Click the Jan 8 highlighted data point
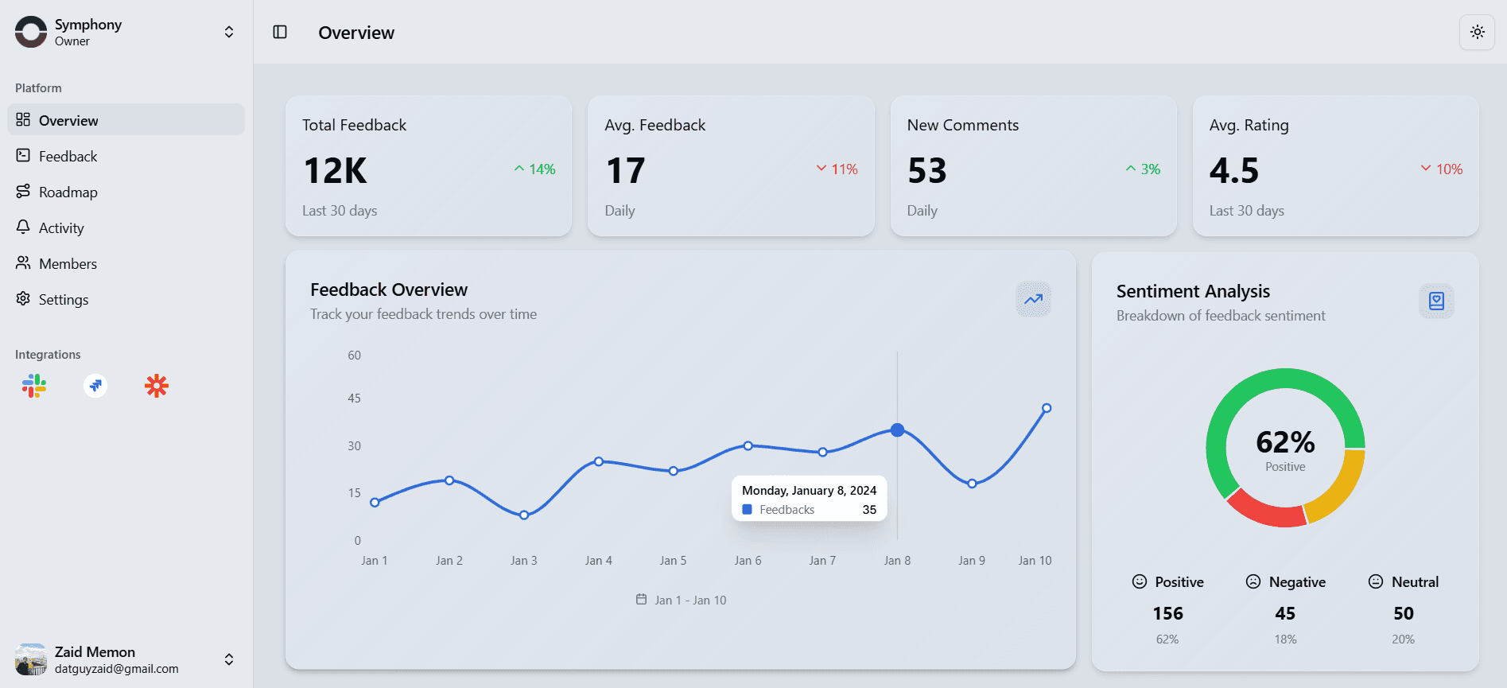The width and height of the screenshot is (1507, 688). [x=897, y=430]
